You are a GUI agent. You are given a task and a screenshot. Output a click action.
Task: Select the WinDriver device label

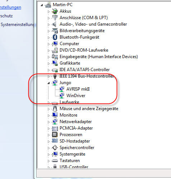[x=76, y=96]
